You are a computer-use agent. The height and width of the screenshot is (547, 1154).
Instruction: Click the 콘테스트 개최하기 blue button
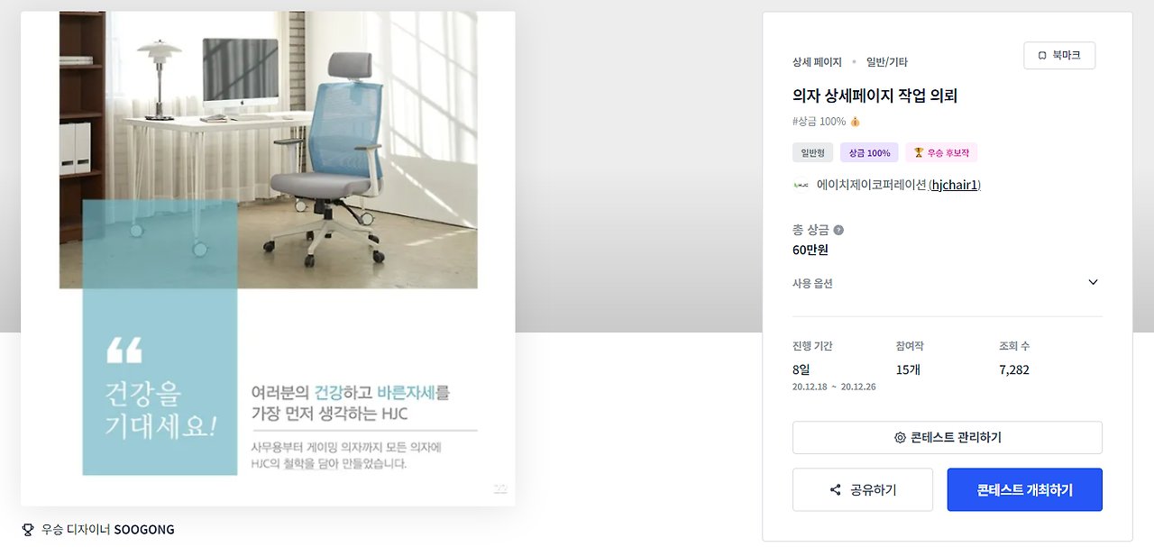coord(1025,490)
